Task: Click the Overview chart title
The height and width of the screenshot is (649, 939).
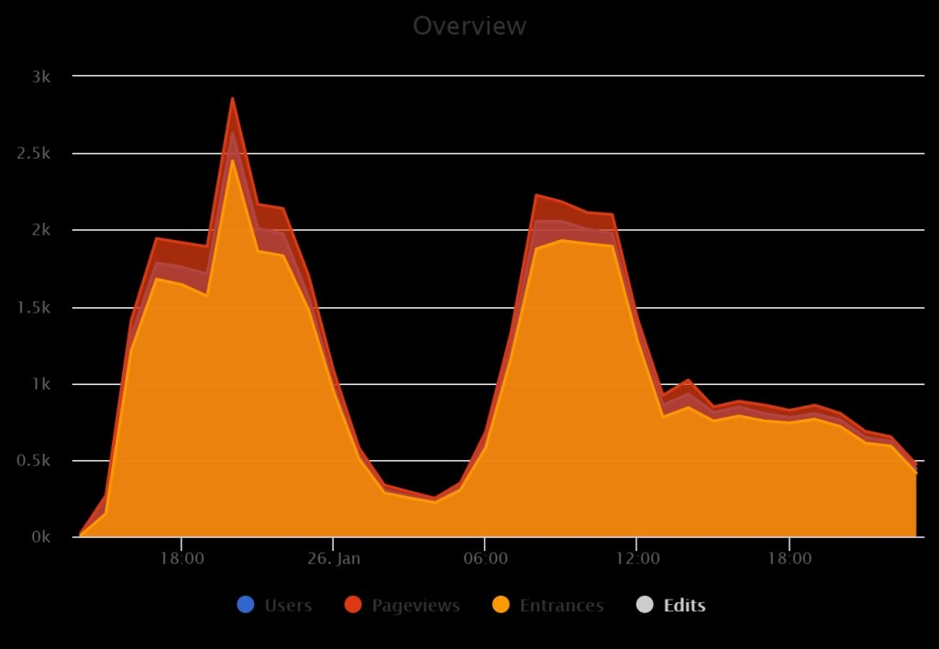Action: click(469, 26)
